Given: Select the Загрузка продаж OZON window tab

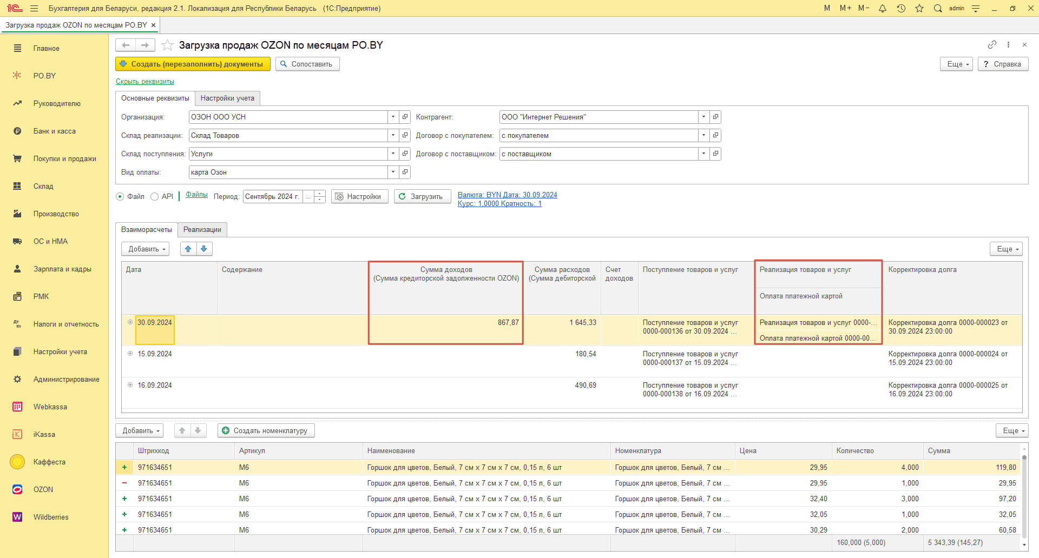Looking at the screenshot, I should (76, 25).
